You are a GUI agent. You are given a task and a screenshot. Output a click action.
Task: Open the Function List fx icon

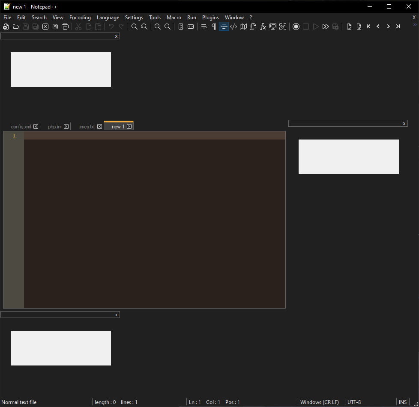point(263,27)
